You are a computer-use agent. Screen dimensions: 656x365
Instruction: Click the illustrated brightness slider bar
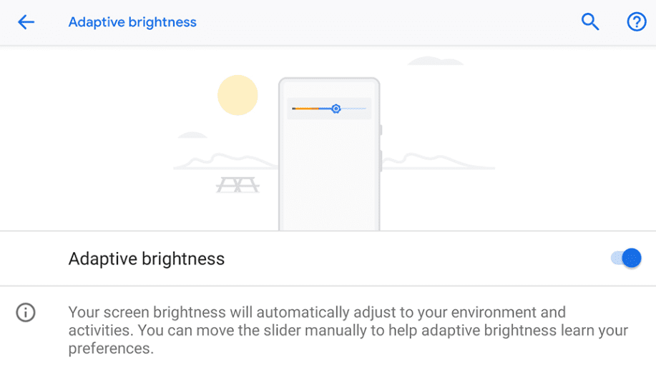click(329, 109)
